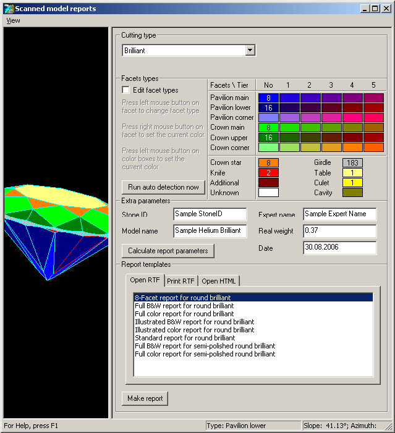Image resolution: width=395 pixels, height=433 pixels.
Task: Click the app icon in title bar
Action: (x=8, y=9)
